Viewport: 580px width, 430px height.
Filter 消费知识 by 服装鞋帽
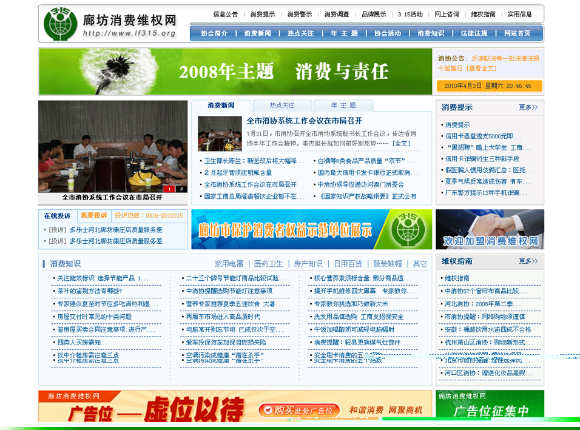coord(387,264)
